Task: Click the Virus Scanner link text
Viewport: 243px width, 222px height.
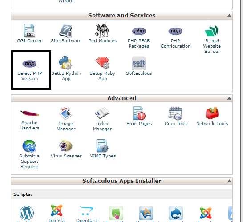Action: coord(66,156)
